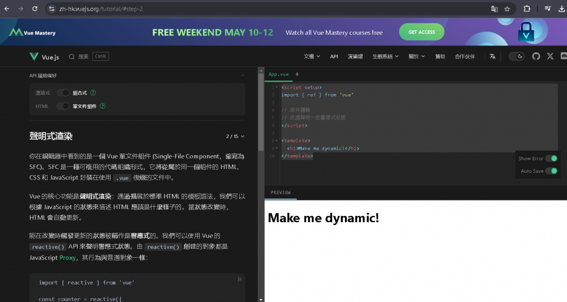This screenshot has height=302, width=567.
Task: Open FREE WEEKEND MAY 10-12 banner link
Action: click(213, 33)
